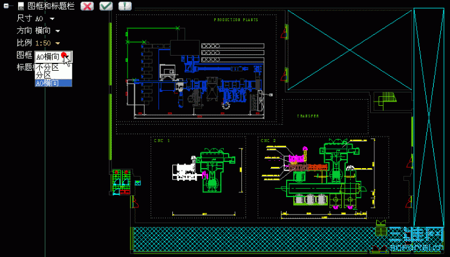The image size is (450, 257).
Task: Open the 方向 横向 orientation dropdown
Action: (x=57, y=31)
